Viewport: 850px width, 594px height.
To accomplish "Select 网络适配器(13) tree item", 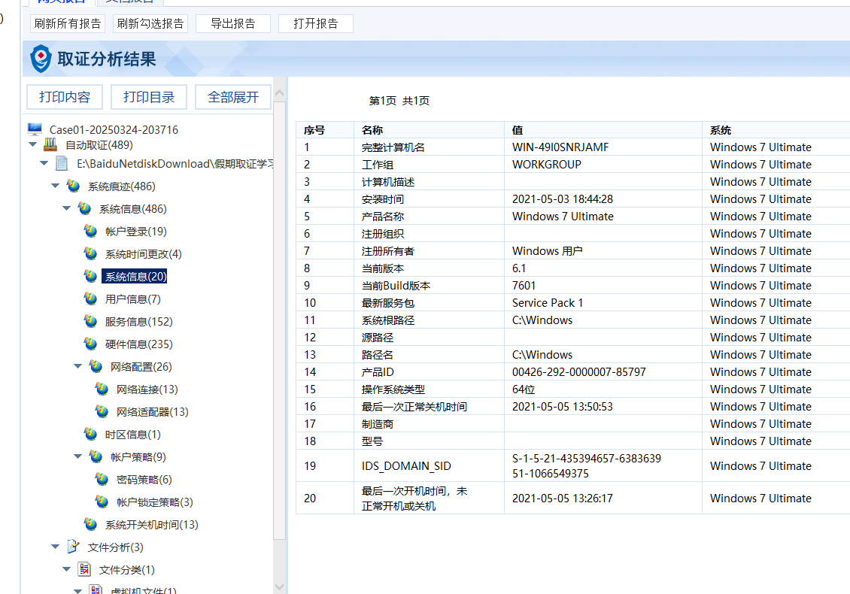I will click(153, 412).
